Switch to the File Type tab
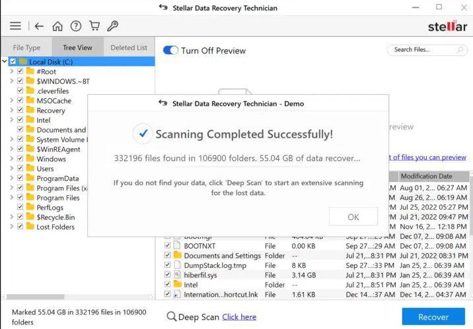This screenshot has height=329, width=473. point(26,47)
